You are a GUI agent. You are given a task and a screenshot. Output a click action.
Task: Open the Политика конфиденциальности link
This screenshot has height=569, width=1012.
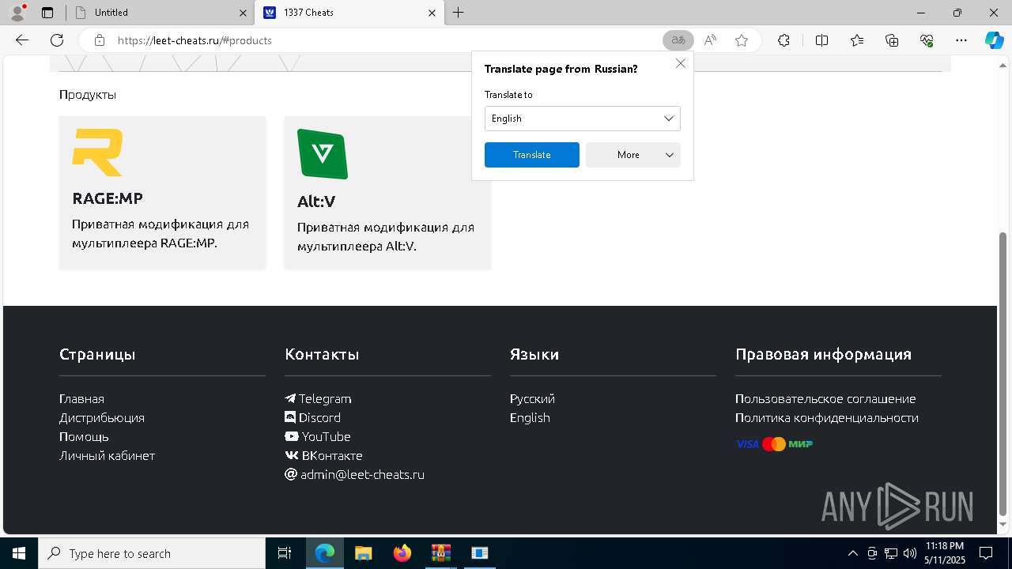coord(827,417)
